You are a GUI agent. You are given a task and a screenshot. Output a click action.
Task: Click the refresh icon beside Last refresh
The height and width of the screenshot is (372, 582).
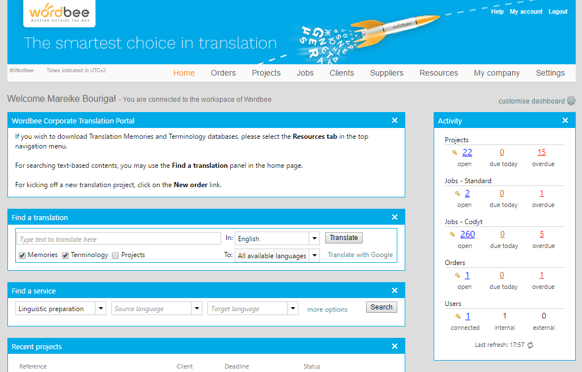(x=530, y=345)
